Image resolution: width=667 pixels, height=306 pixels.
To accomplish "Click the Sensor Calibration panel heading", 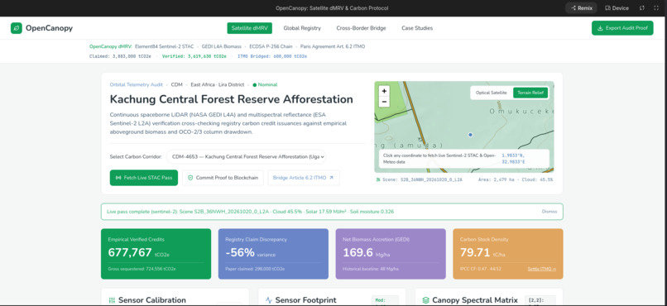I will point(152,300).
